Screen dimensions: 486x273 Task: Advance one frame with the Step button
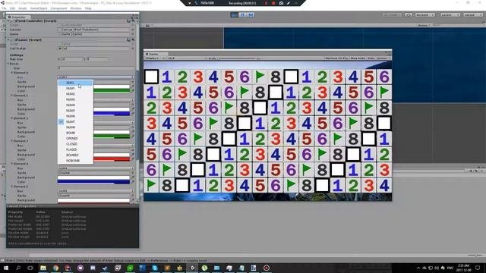pos(251,15)
